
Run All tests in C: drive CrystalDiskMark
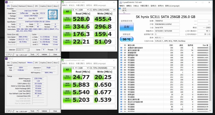pyautogui.click(x=67, y=12)
